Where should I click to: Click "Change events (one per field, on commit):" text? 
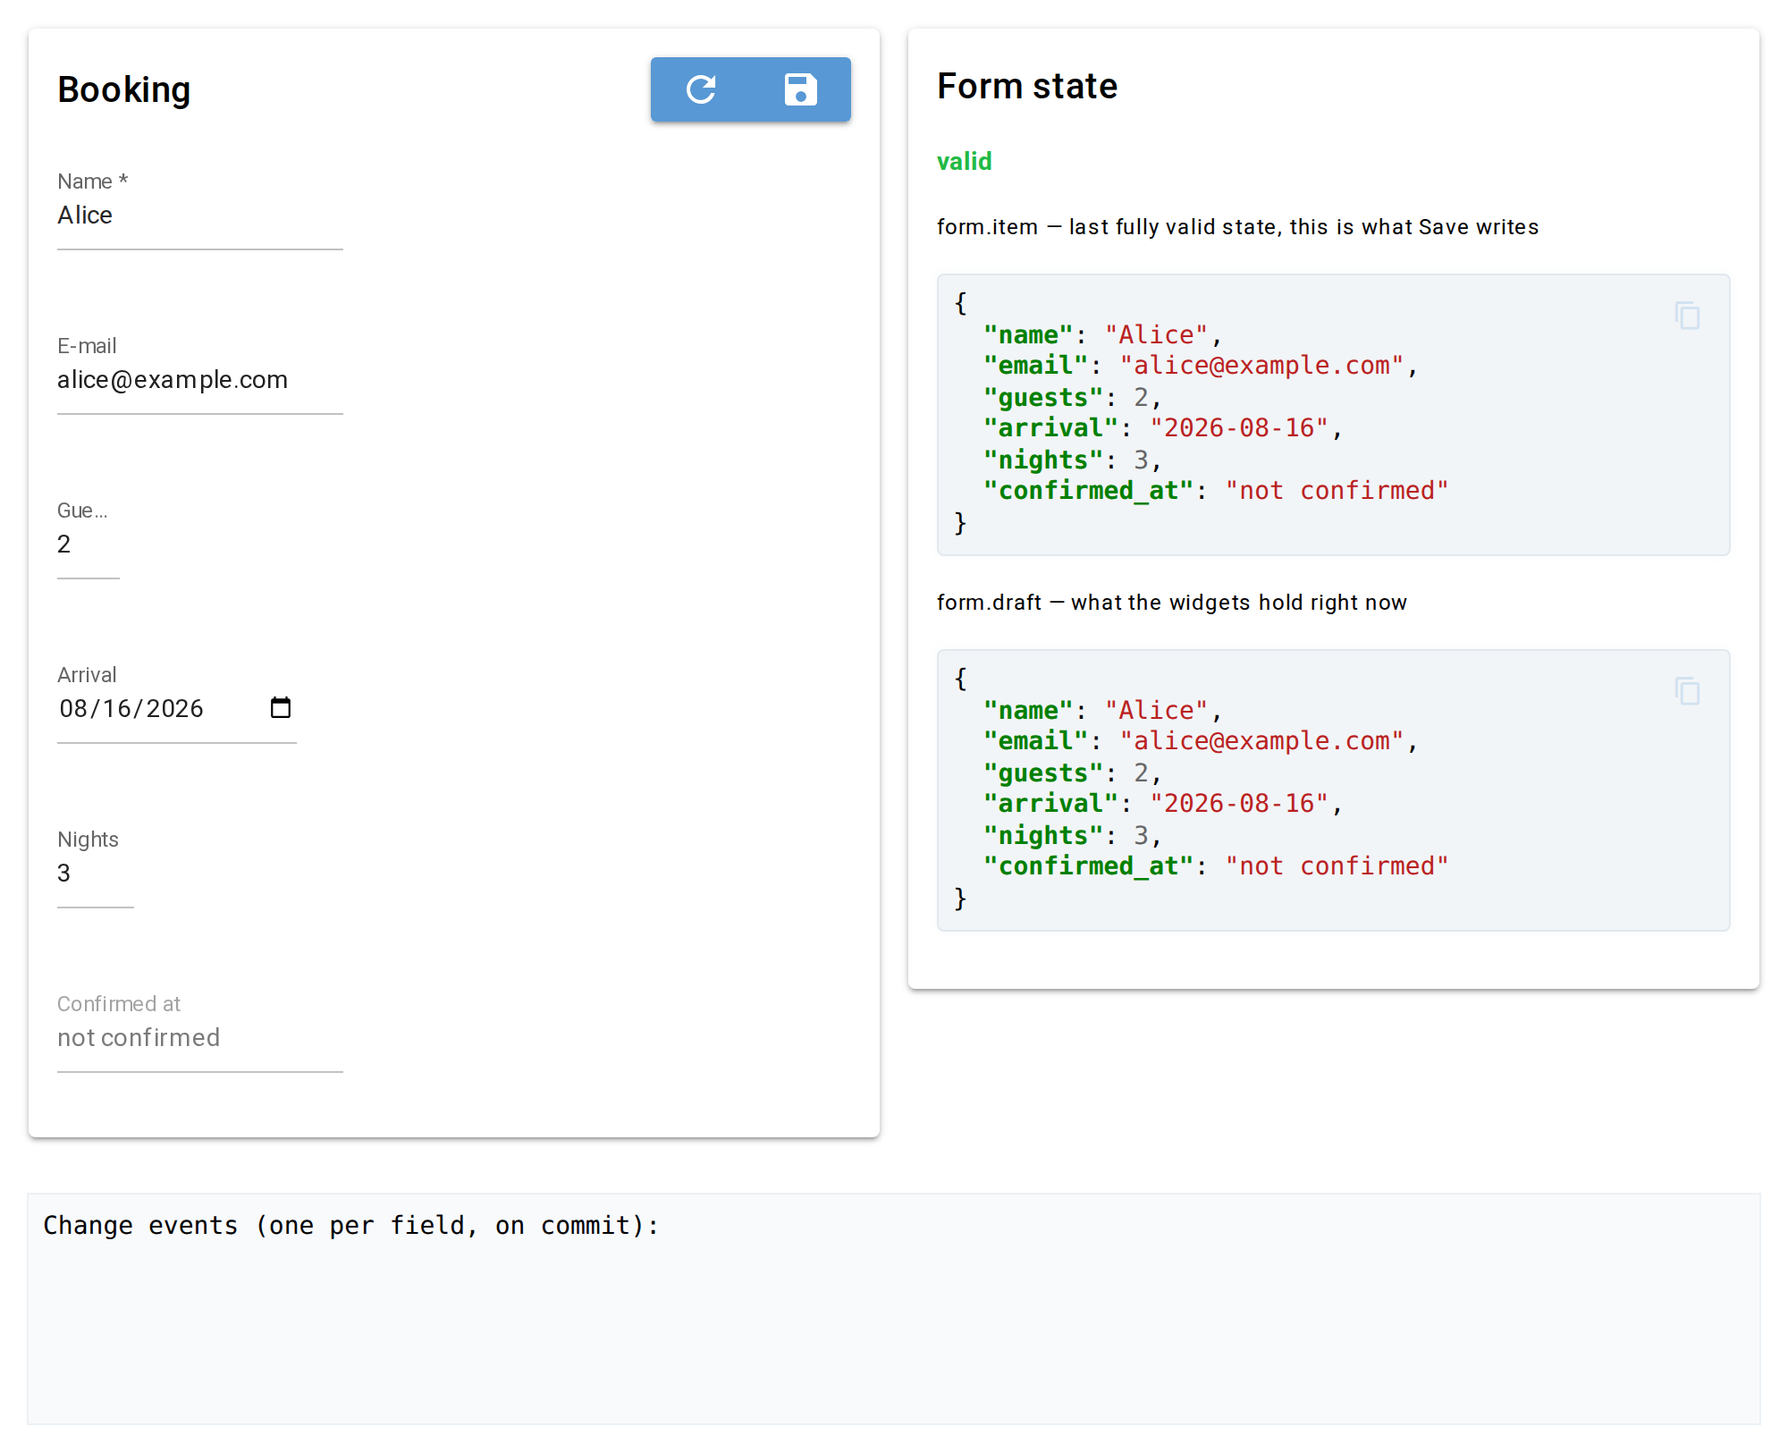[351, 1225]
